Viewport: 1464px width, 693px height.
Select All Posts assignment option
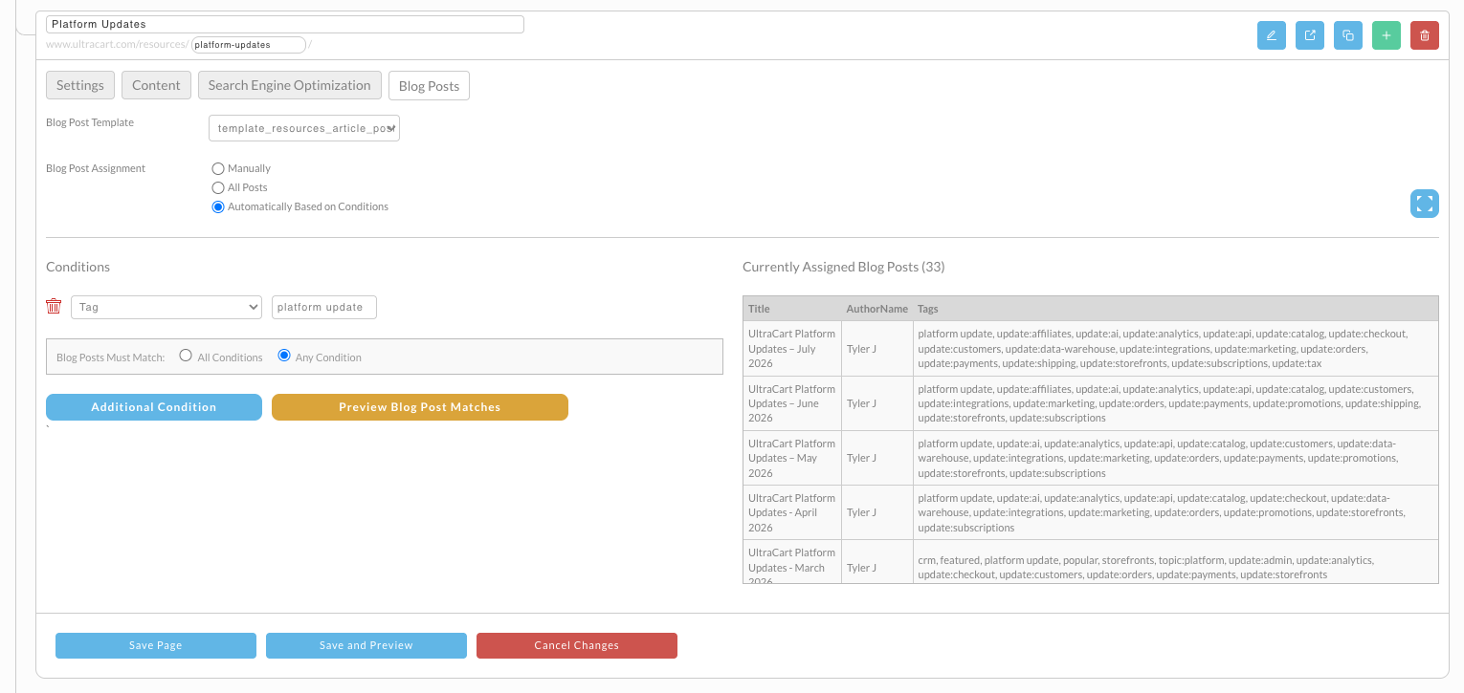tap(218, 187)
